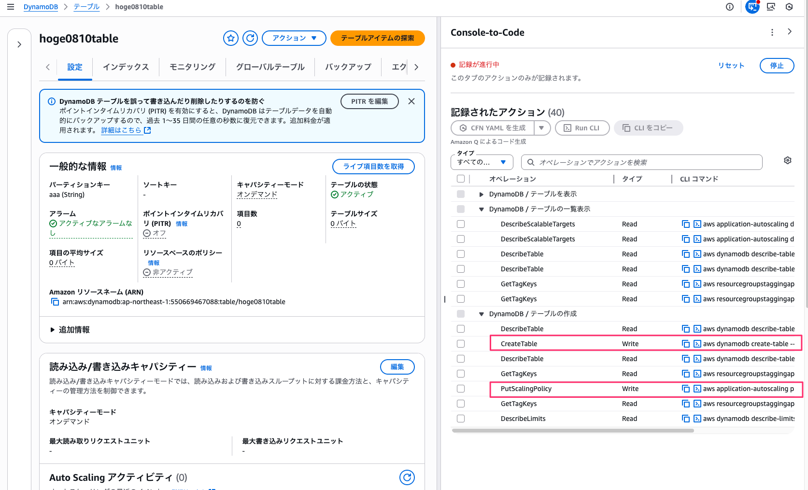Run DescribeLimits command in CLI

coord(697,419)
